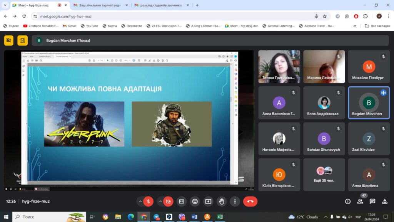Screen dimensions: 394x222
Task: Click the red leave call button
Action: point(250,201)
